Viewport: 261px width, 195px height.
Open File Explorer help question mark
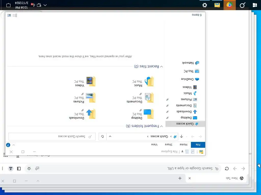8,145
